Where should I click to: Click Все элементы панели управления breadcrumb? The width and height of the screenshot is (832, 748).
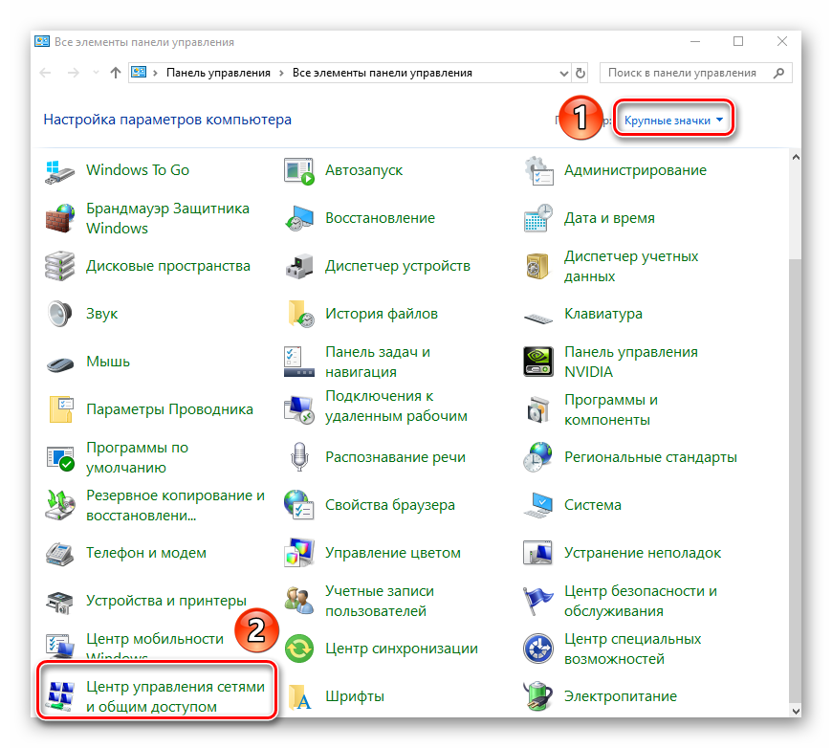pos(382,73)
